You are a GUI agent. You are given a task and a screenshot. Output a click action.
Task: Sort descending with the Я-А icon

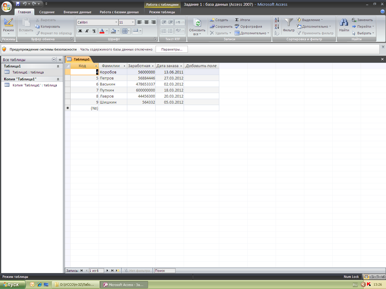pos(277,26)
